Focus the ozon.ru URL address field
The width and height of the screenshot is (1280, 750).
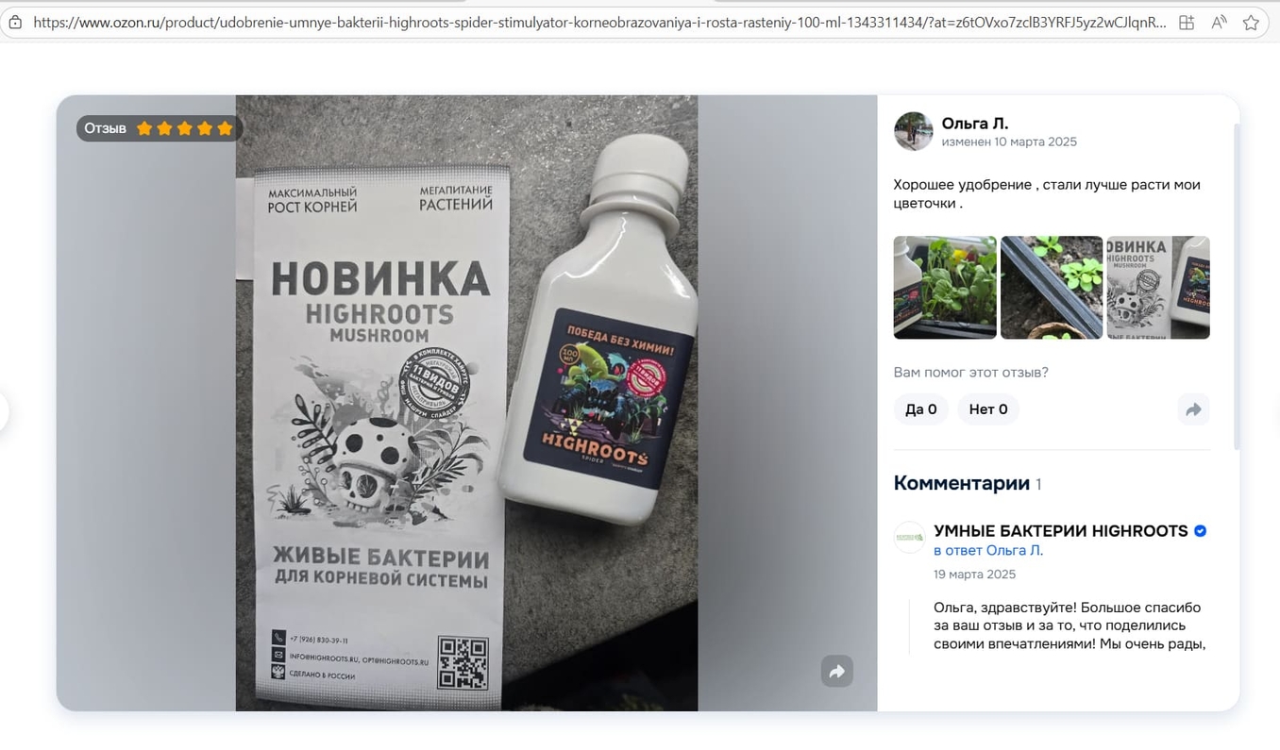pos(595,23)
